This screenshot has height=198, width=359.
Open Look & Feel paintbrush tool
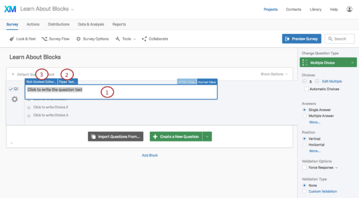pyautogui.click(x=12, y=39)
